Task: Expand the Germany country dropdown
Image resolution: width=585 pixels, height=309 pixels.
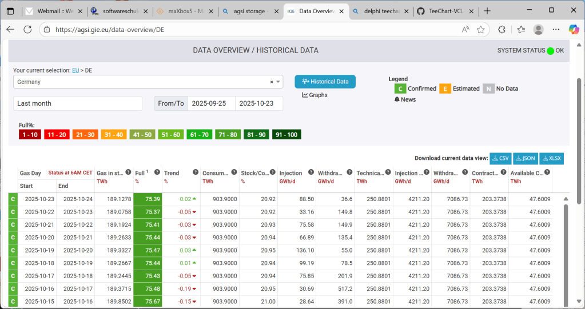Action: pos(278,82)
